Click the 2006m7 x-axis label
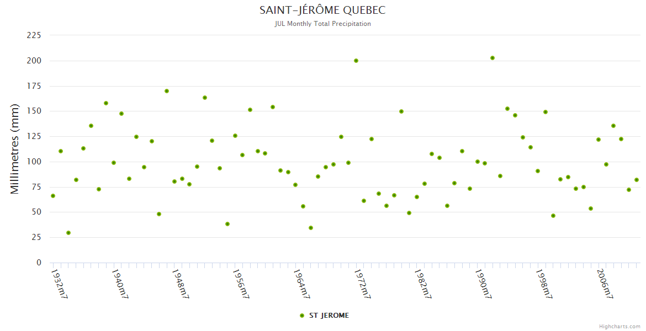This screenshot has height=331, width=646. 605,284
